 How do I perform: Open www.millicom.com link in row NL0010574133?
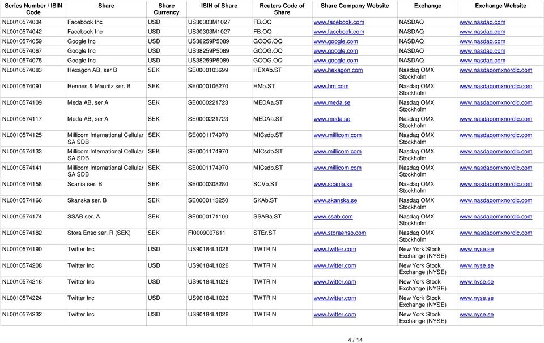tap(337, 152)
